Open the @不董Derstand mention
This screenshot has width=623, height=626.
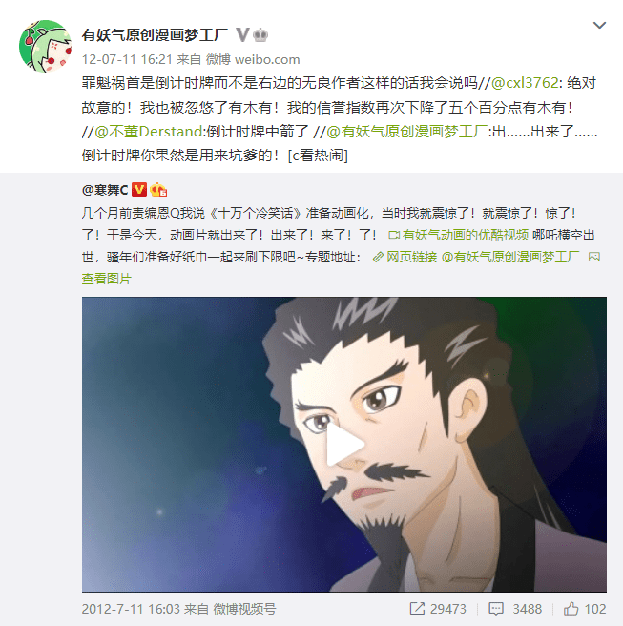[149, 132]
